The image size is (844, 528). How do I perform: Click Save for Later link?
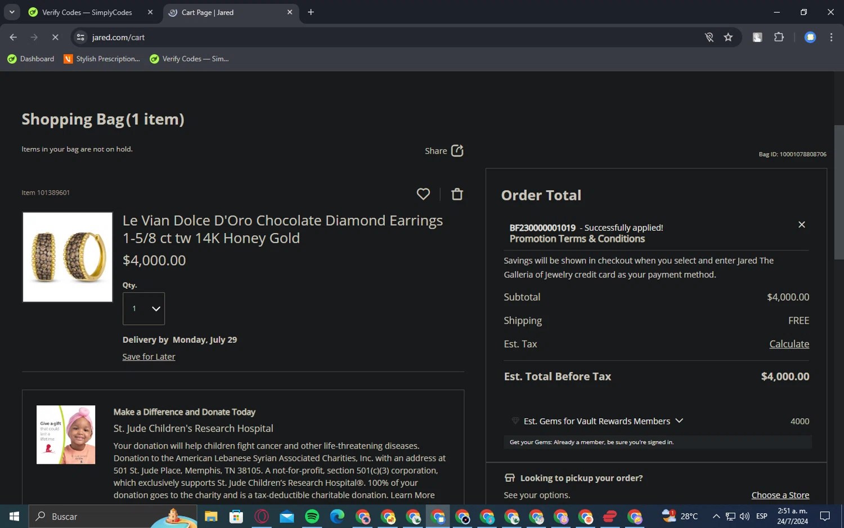coord(149,356)
